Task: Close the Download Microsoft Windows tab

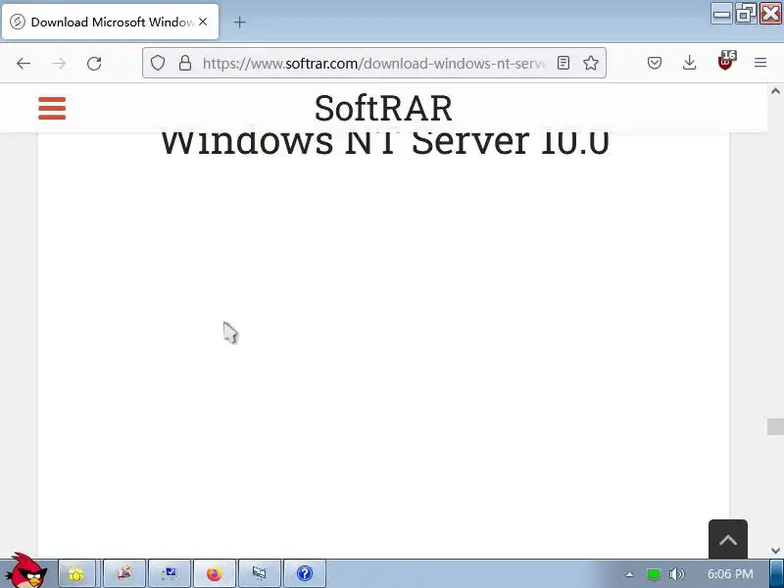Action: click(203, 22)
